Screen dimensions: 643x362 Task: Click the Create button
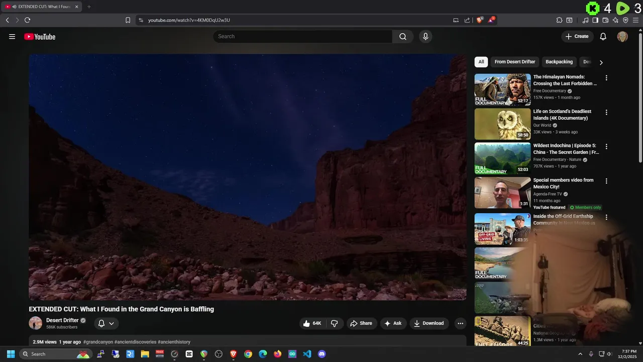pos(577,36)
